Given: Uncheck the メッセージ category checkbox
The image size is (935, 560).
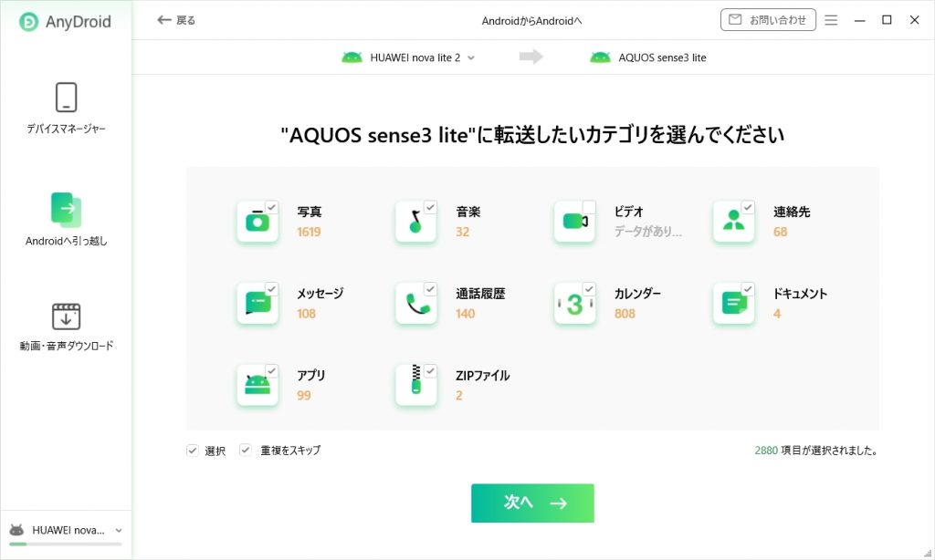Looking at the screenshot, I should [271, 289].
